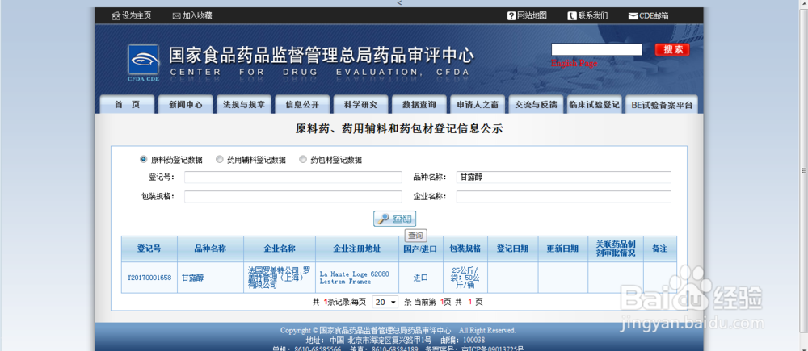Follow the English Page link

(574, 63)
